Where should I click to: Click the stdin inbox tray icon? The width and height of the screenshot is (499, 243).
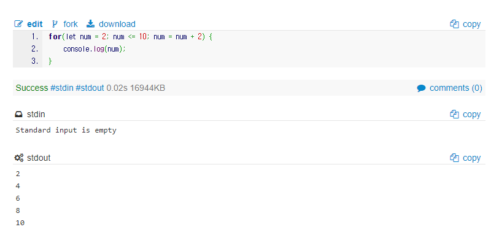pyautogui.click(x=19, y=114)
